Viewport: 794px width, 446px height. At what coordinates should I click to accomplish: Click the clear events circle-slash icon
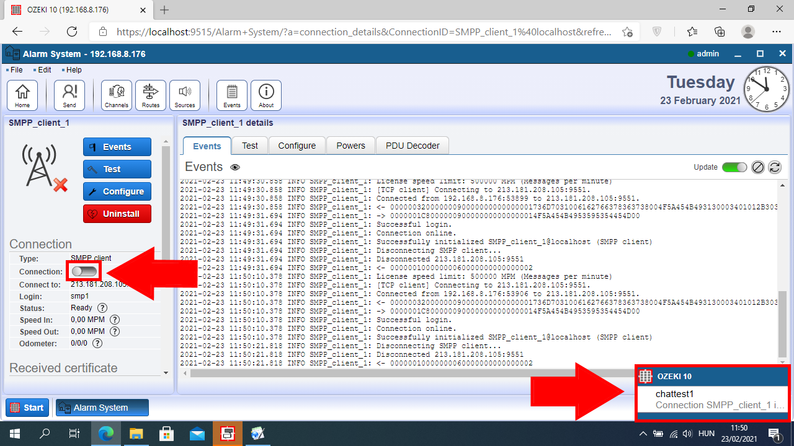click(x=757, y=167)
